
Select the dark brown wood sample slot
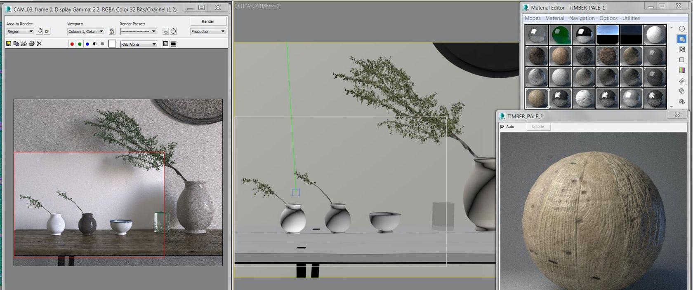(x=537, y=56)
